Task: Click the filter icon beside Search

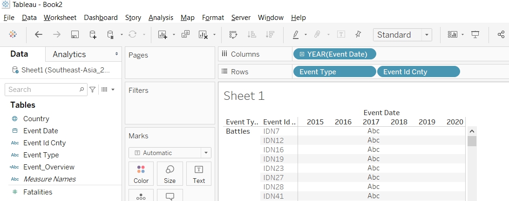Action: pos(93,90)
